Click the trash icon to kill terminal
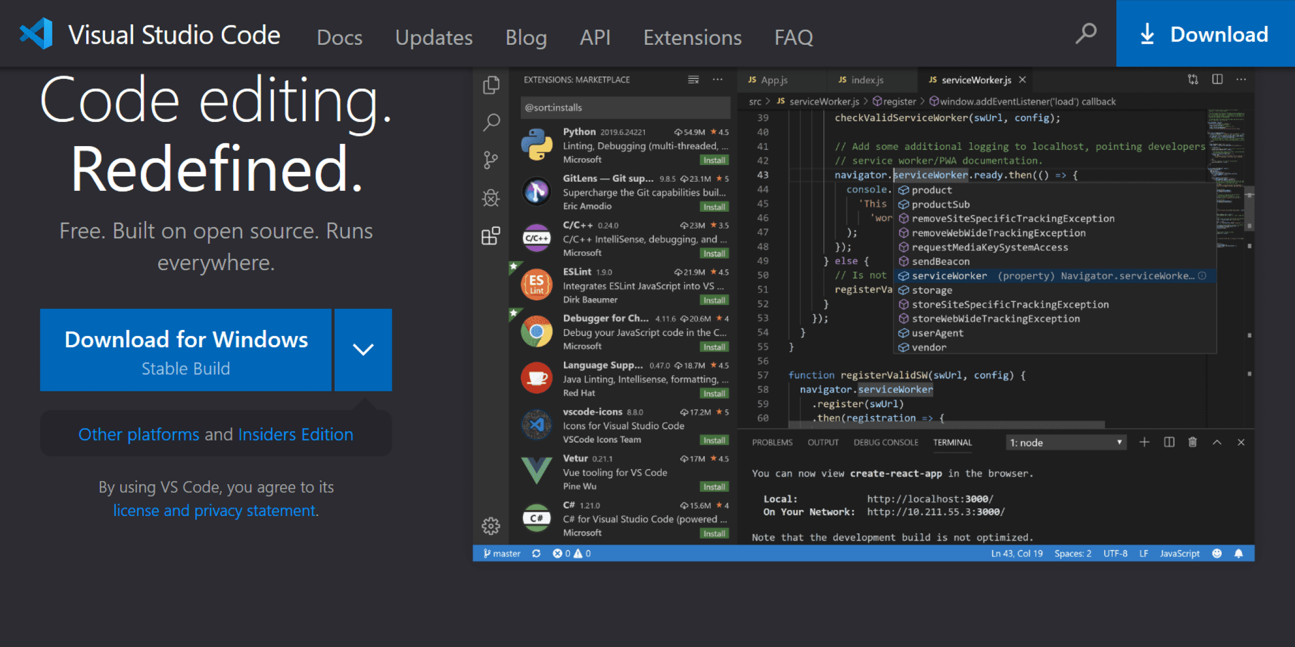1295x647 pixels. pos(1192,442)
